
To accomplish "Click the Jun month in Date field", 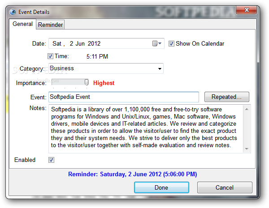I will coord(80,43).
